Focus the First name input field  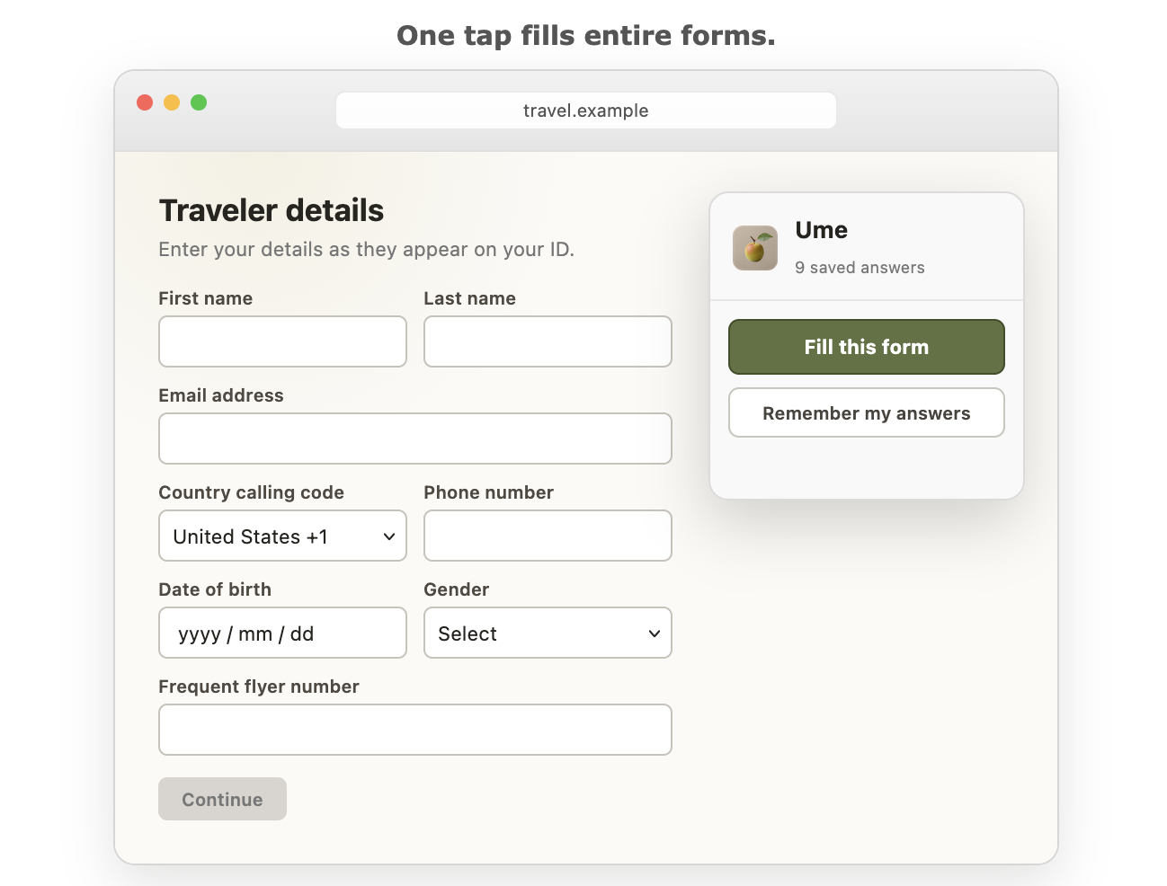(x=283, y=341)
